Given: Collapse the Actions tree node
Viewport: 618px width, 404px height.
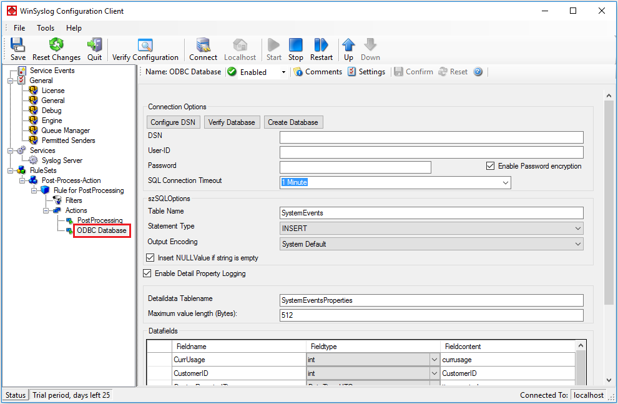Looking at the screenshot, I should point(46,210).
